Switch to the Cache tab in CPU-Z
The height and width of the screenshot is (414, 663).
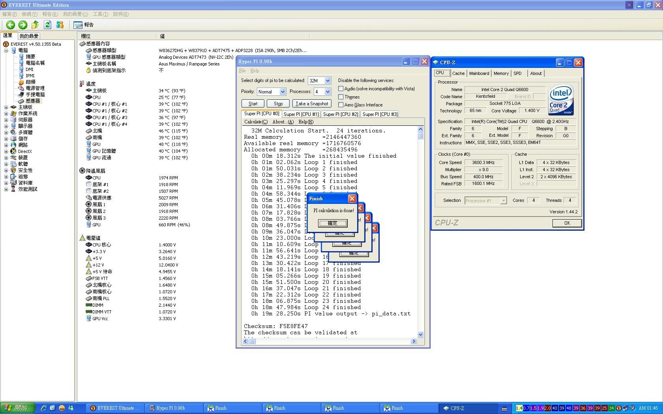pyautogui.click(x=458, y=73)
